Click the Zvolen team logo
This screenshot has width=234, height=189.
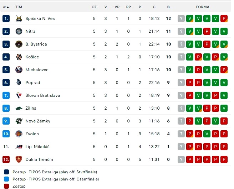pos(19,134)
